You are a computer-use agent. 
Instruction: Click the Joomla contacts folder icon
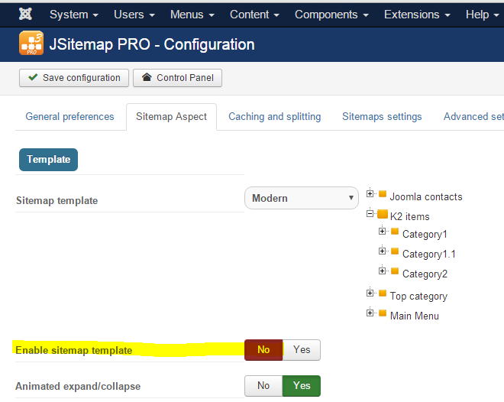coord(383,193)
